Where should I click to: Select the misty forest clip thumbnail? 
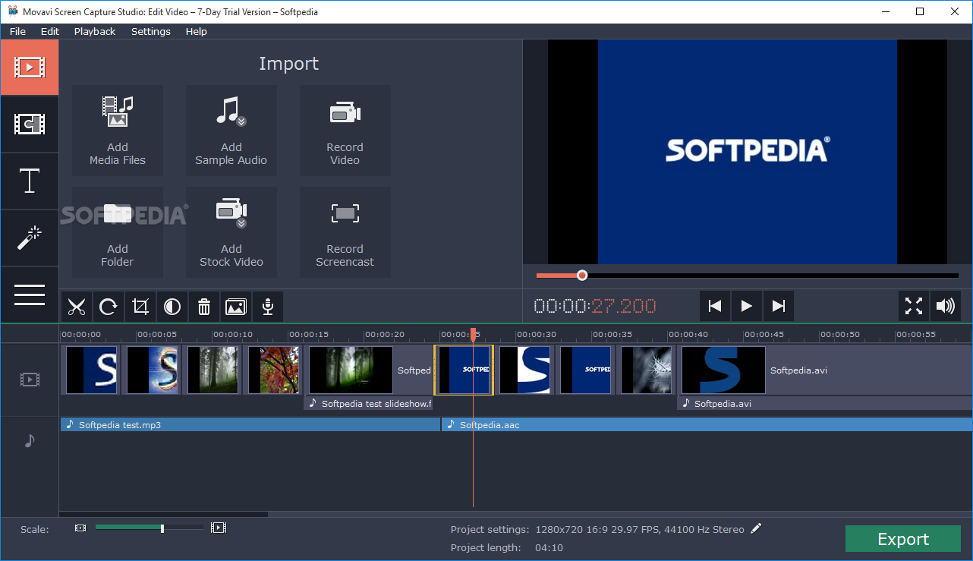click(x=213, y=370)
